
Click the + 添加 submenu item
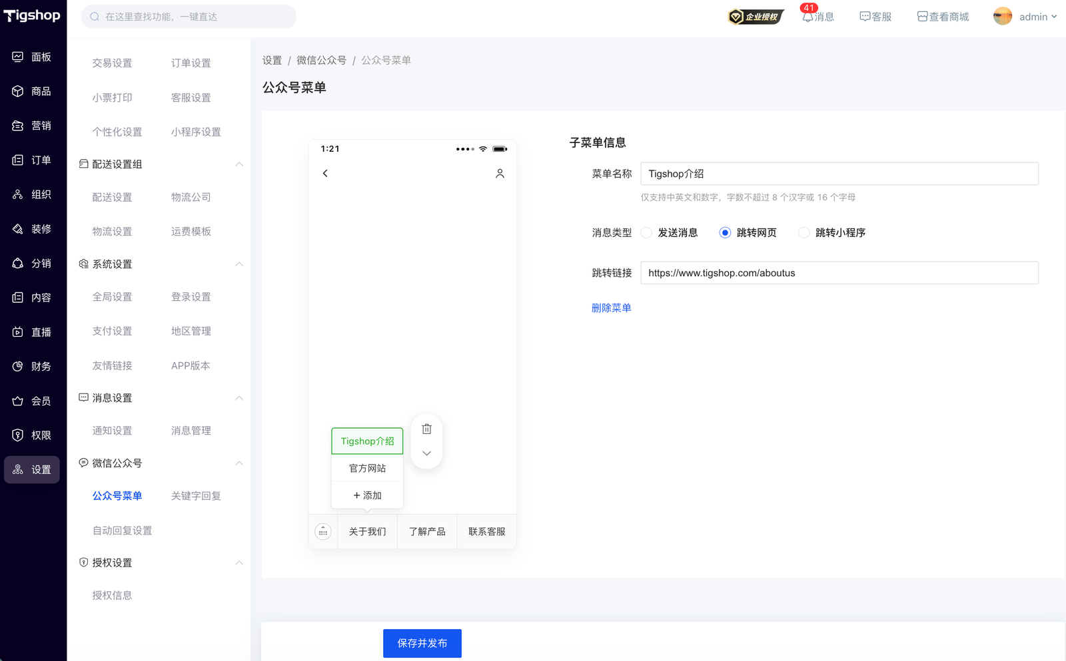(x=367, y=496)
